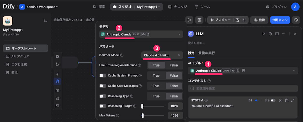This screenshot has height=122, width=303.
Task: Set Use Cross-Region Inference to True
Action: click(x=156, y=65)
